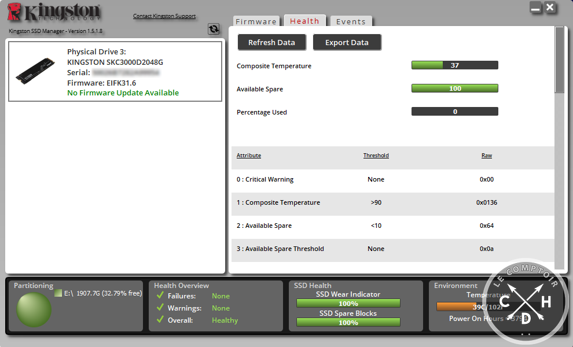Sort by the Threshold column header
This screenshot has height=347, width=573.
click(x=376, y=155)
